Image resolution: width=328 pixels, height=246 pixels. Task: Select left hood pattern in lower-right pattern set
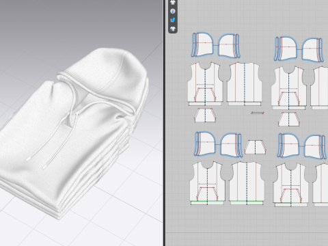(x=291, y=145)
